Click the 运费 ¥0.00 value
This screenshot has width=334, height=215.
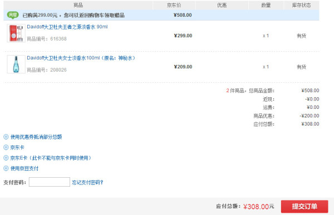[x=313, y=107]
